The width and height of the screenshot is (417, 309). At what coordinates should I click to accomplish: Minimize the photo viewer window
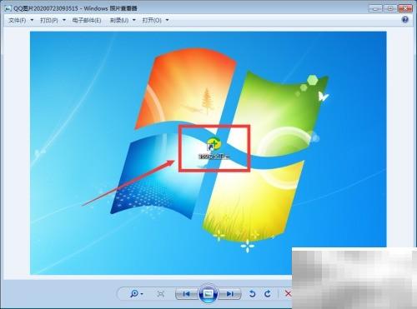point(375,8)
